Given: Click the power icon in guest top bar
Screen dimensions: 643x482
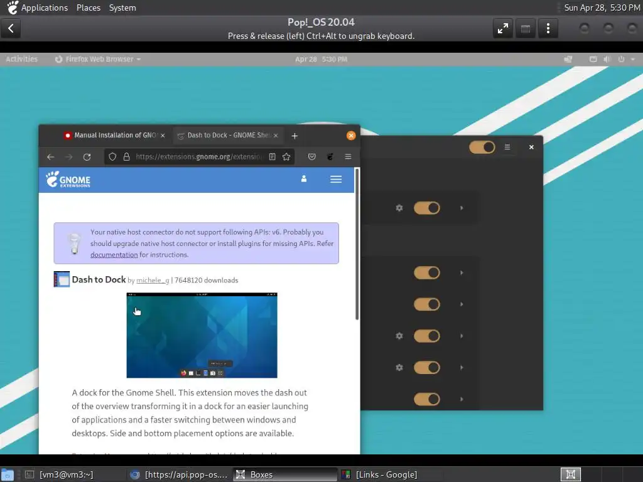Looking at the screenshot, I should (621, 59).
